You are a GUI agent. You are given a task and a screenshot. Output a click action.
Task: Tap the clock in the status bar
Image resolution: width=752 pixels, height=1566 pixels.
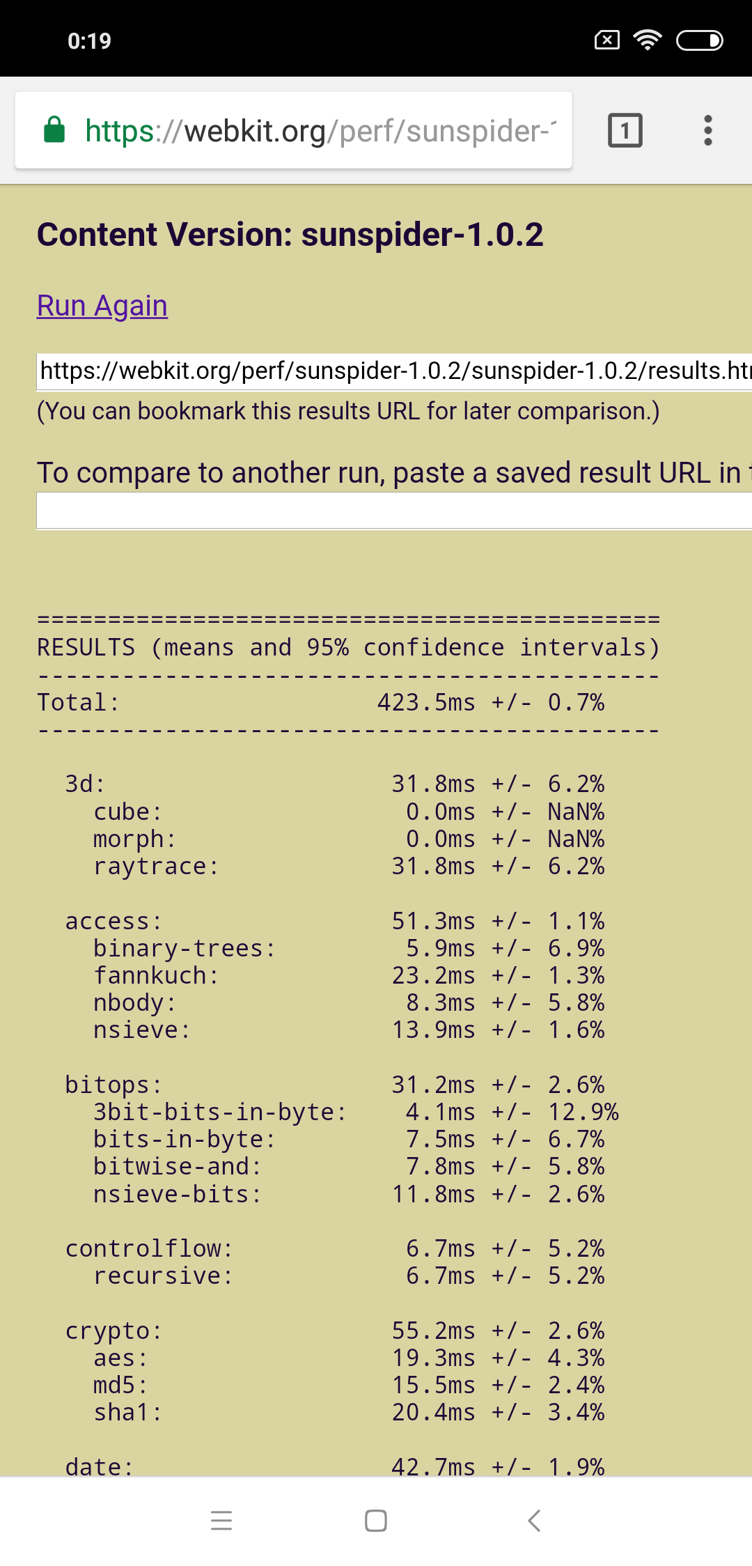pyautogui.click(x=89, y=41)
